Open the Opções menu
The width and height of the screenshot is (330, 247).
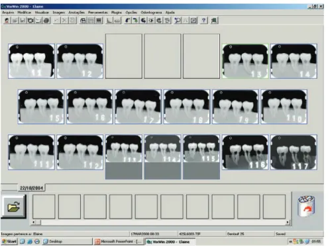coord(131,13)
